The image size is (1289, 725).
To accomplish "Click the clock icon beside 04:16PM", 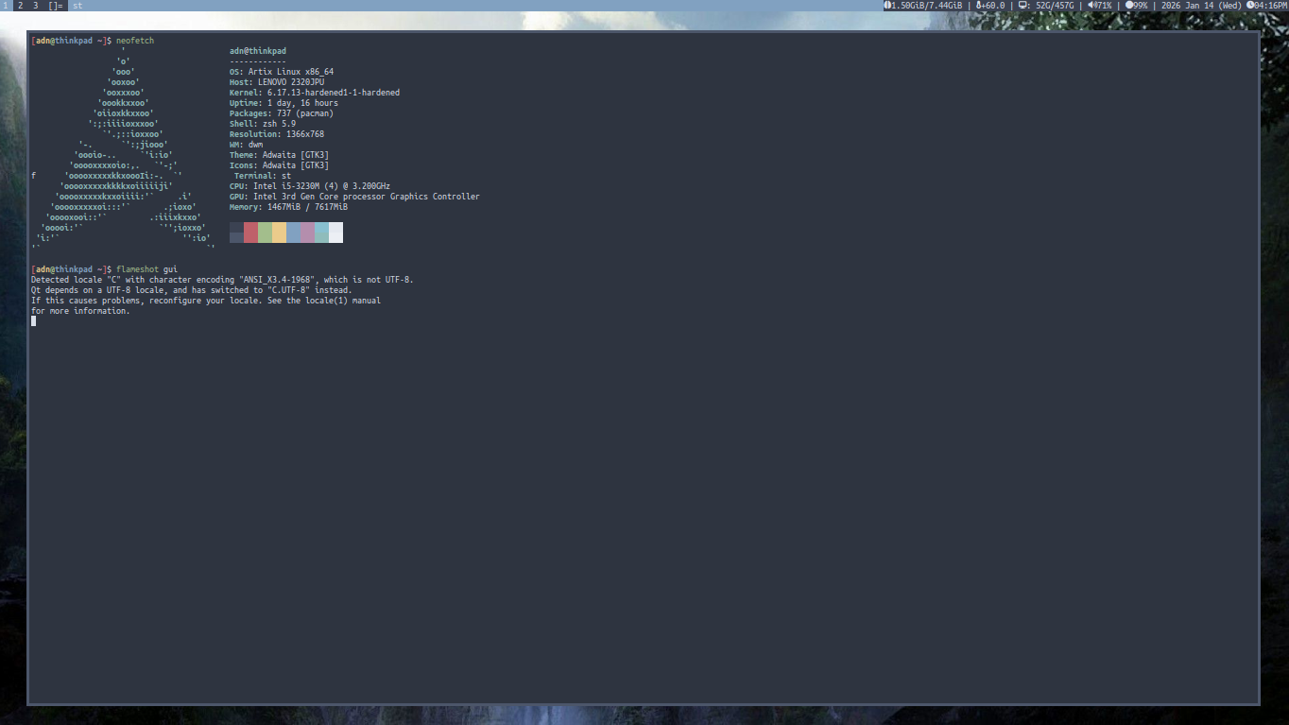I will click(1250, 6).
